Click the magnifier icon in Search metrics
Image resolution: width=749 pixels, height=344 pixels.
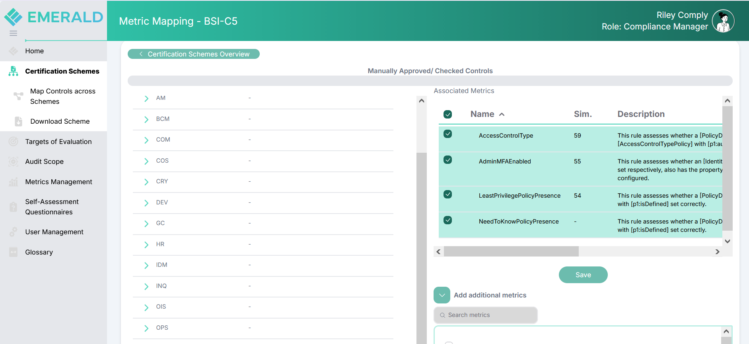[x=442, y=315]
